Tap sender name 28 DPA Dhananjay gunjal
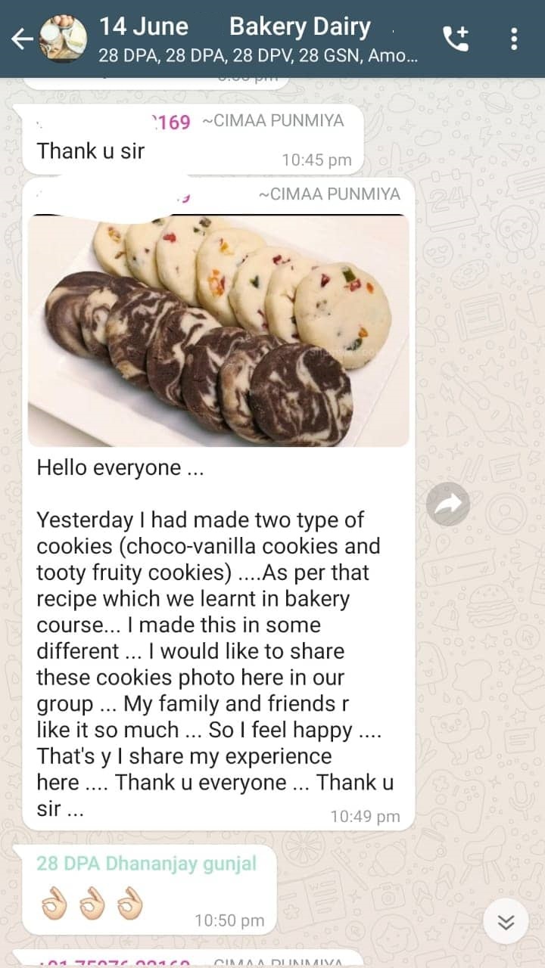 point(146,863)
